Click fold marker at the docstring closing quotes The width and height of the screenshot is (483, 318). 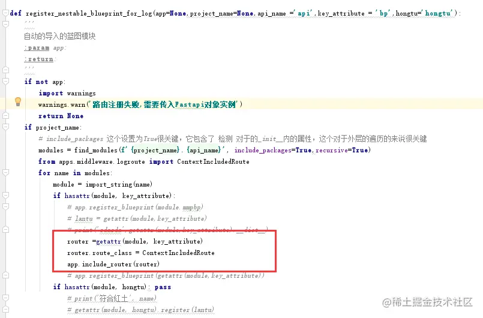click(x=5, y=70)
